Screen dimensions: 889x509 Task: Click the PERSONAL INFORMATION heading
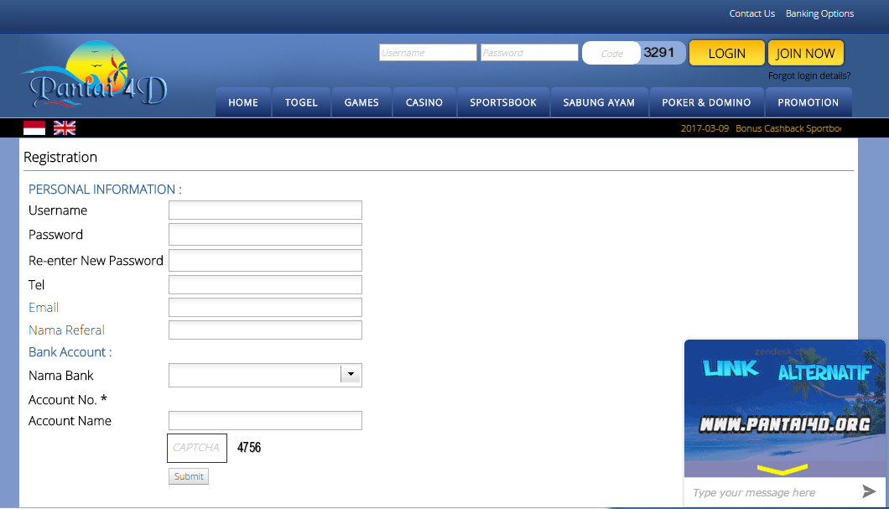105,190
